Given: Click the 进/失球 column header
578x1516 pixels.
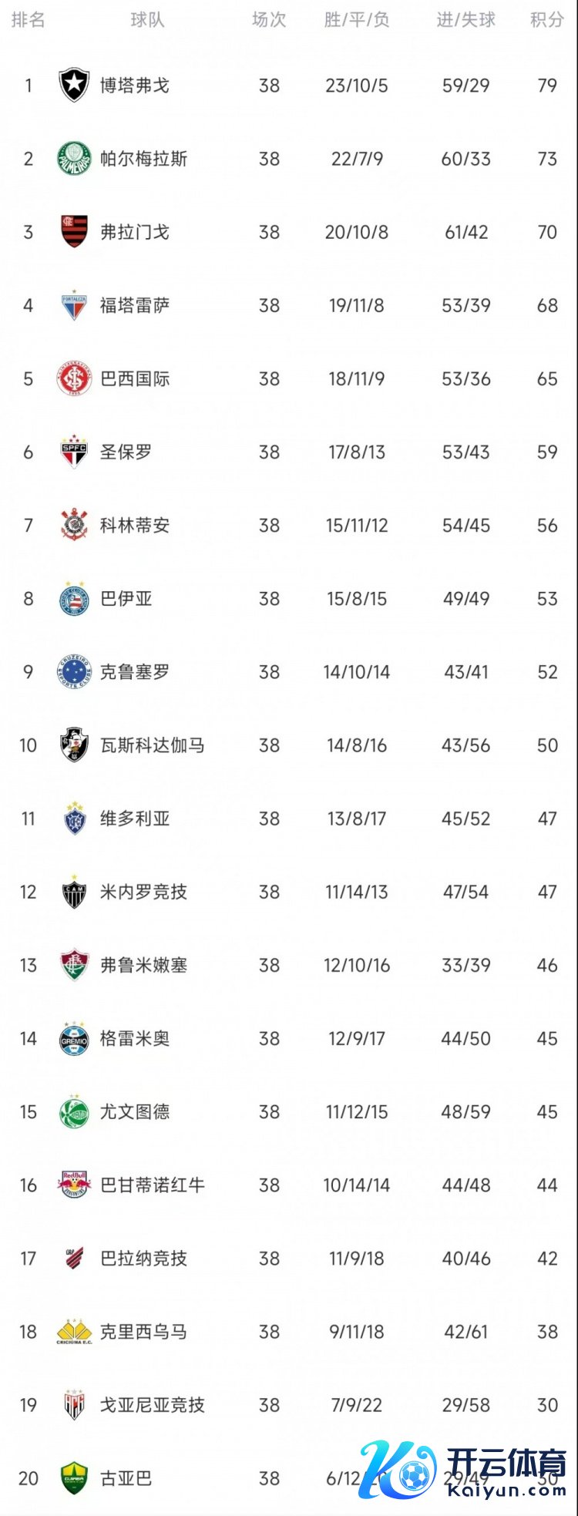Looking at the screenshot, I should point(465,20).
